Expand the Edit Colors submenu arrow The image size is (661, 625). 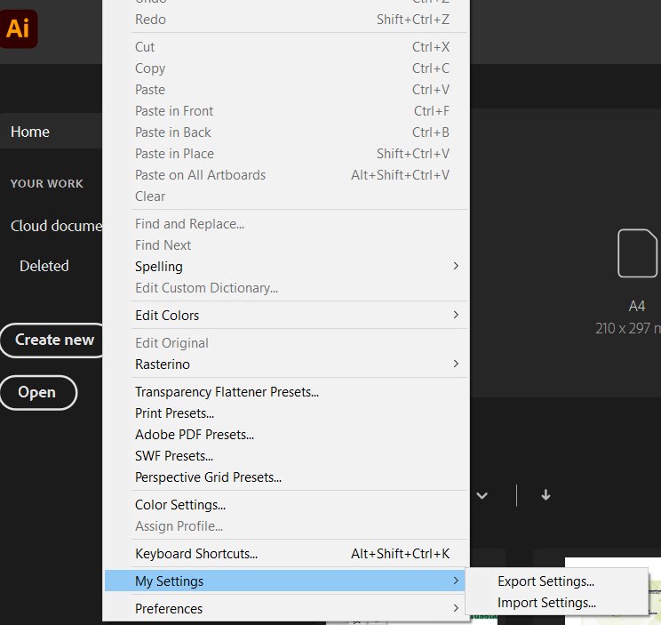[x=456, y=315]
